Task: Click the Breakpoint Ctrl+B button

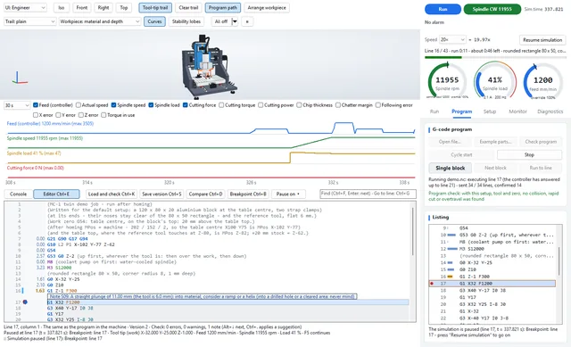Action: 248,194
